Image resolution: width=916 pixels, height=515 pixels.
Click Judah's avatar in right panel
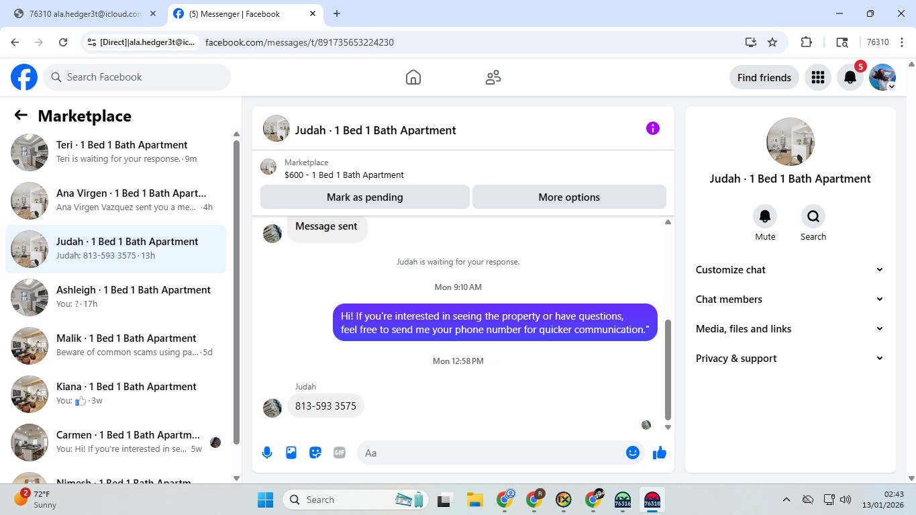tap(790, 142)
